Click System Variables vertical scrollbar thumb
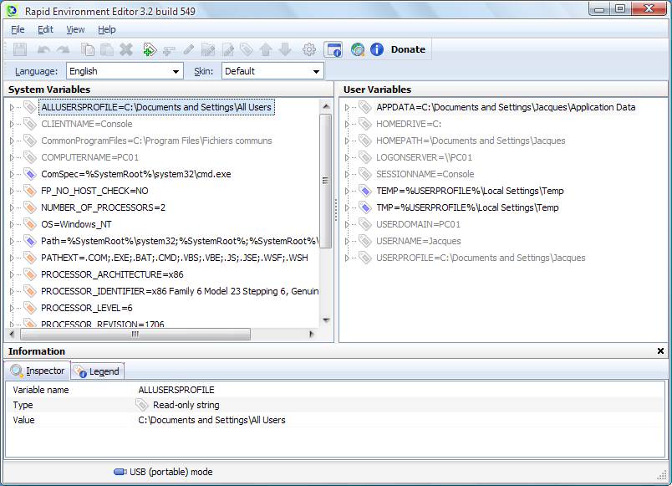The image size is (672, 486). point(326,181)
